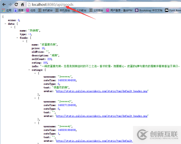Click the rateTime 1469281964000 value

click(x=67, y=80)
